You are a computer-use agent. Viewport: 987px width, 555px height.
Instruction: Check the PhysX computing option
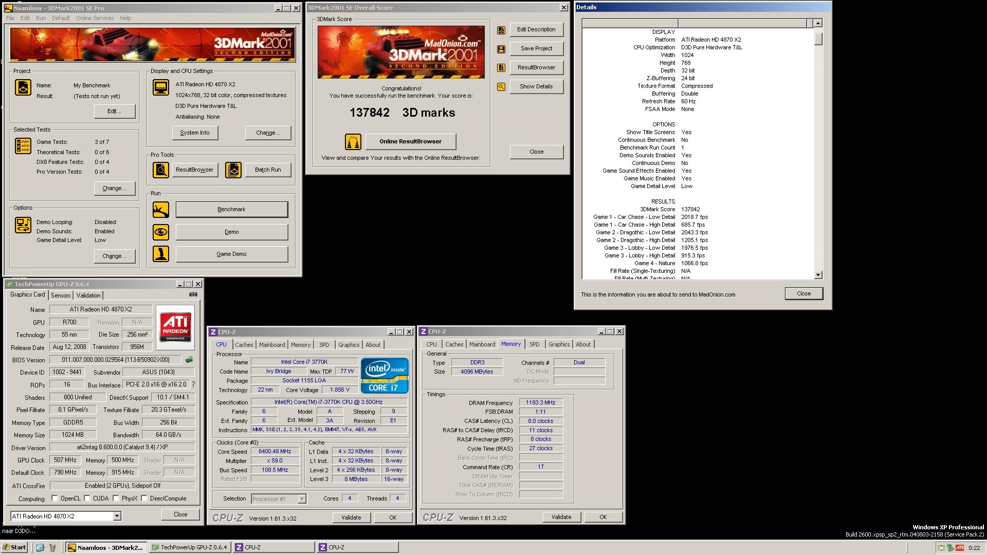click(x=116, y=498)
